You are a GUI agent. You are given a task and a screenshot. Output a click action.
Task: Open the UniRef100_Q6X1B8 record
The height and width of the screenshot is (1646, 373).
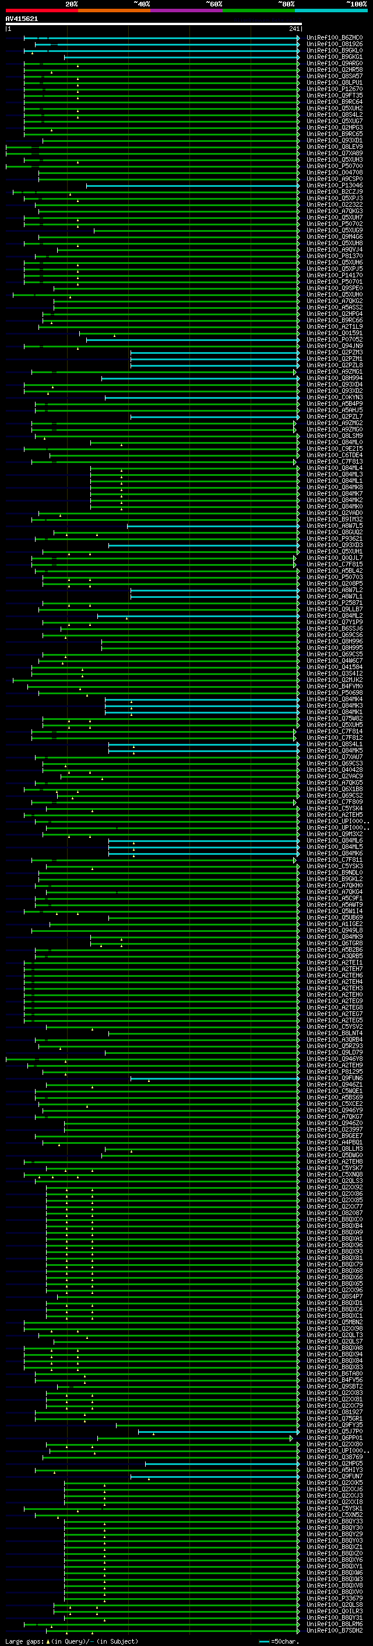[x=334, y=789]
